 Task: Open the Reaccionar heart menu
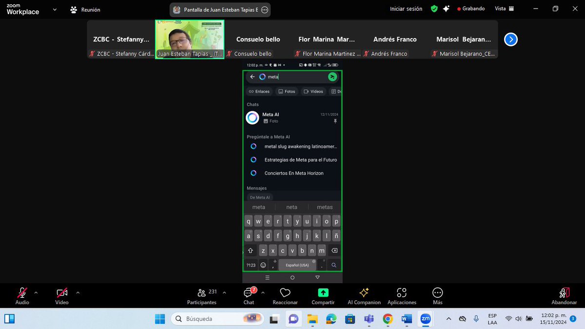click(285, 296)
